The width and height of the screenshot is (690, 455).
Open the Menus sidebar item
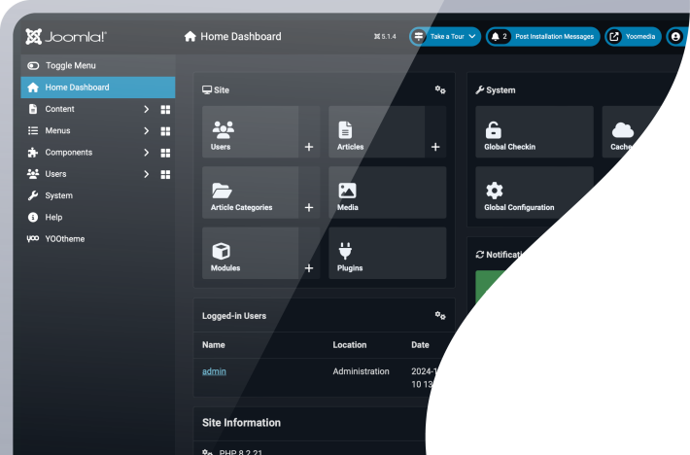(57, 130)
